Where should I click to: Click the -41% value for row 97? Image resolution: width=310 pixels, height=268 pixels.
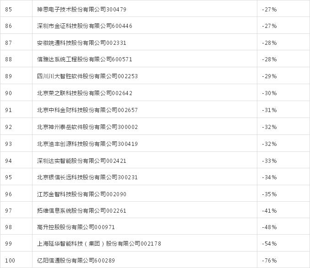pyautogui.click(x=269, y=210)
